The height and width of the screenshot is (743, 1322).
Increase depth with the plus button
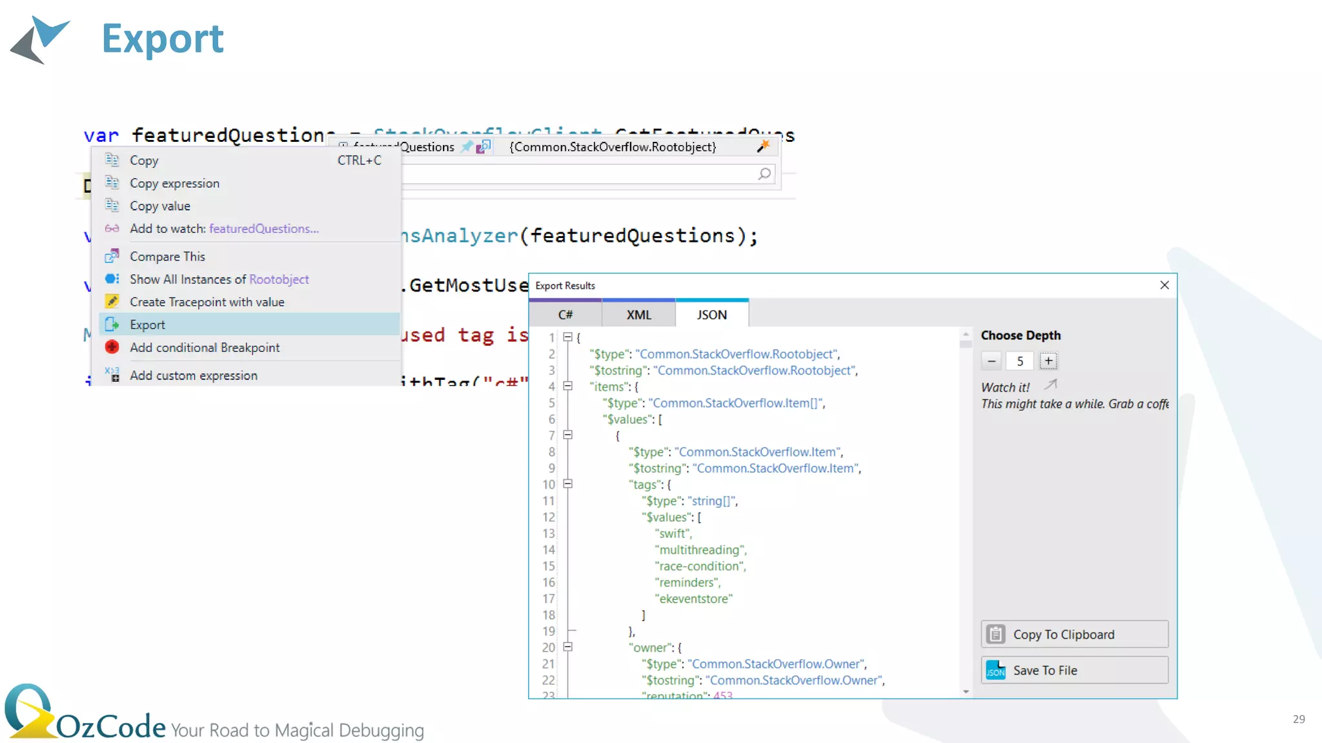[x=1048, y=361]
